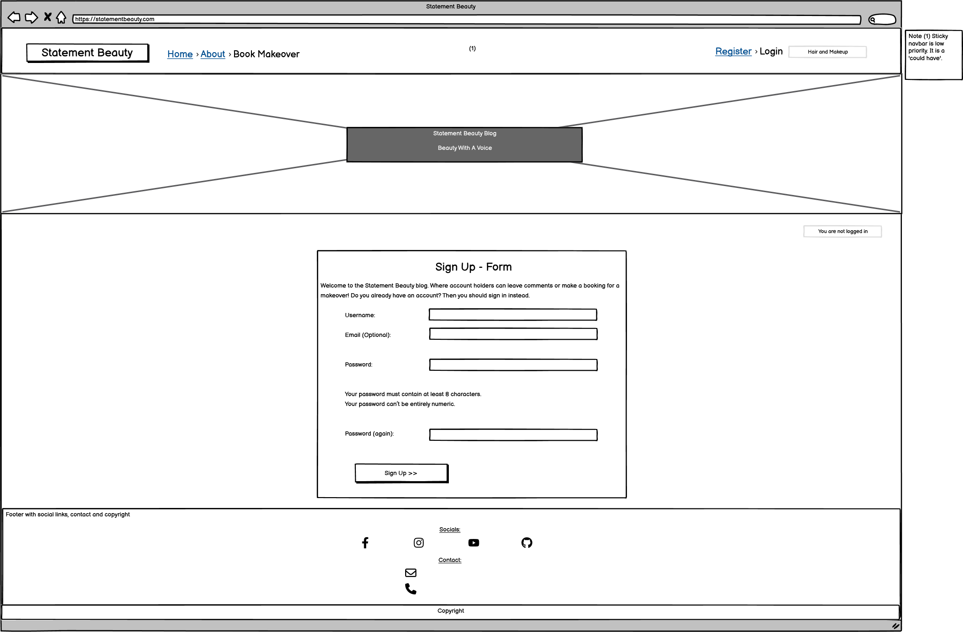
Task: Open the GitHub social icon
Action: (x=527, y=543)
